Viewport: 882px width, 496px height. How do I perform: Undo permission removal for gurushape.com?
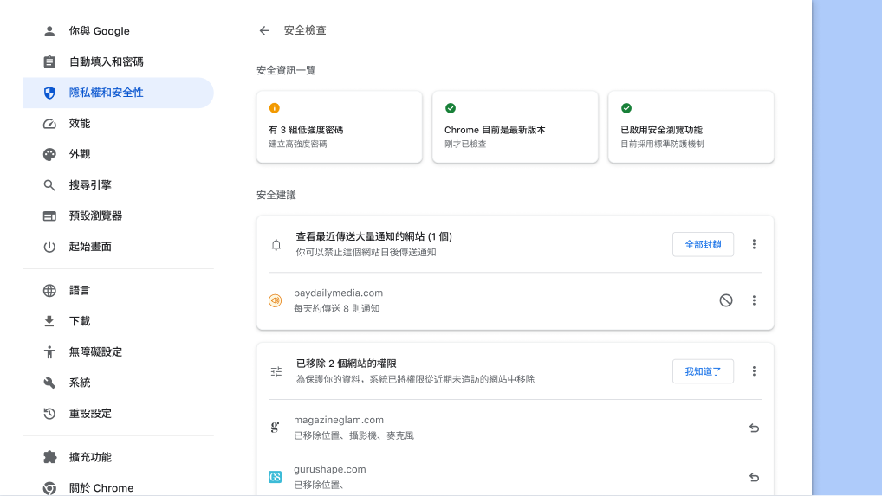click(x=754, y=478)
